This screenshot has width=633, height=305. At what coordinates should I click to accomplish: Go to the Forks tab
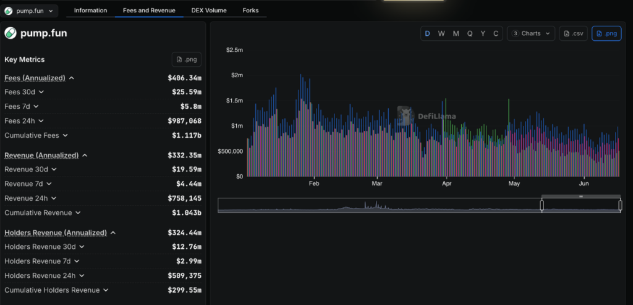250,10
